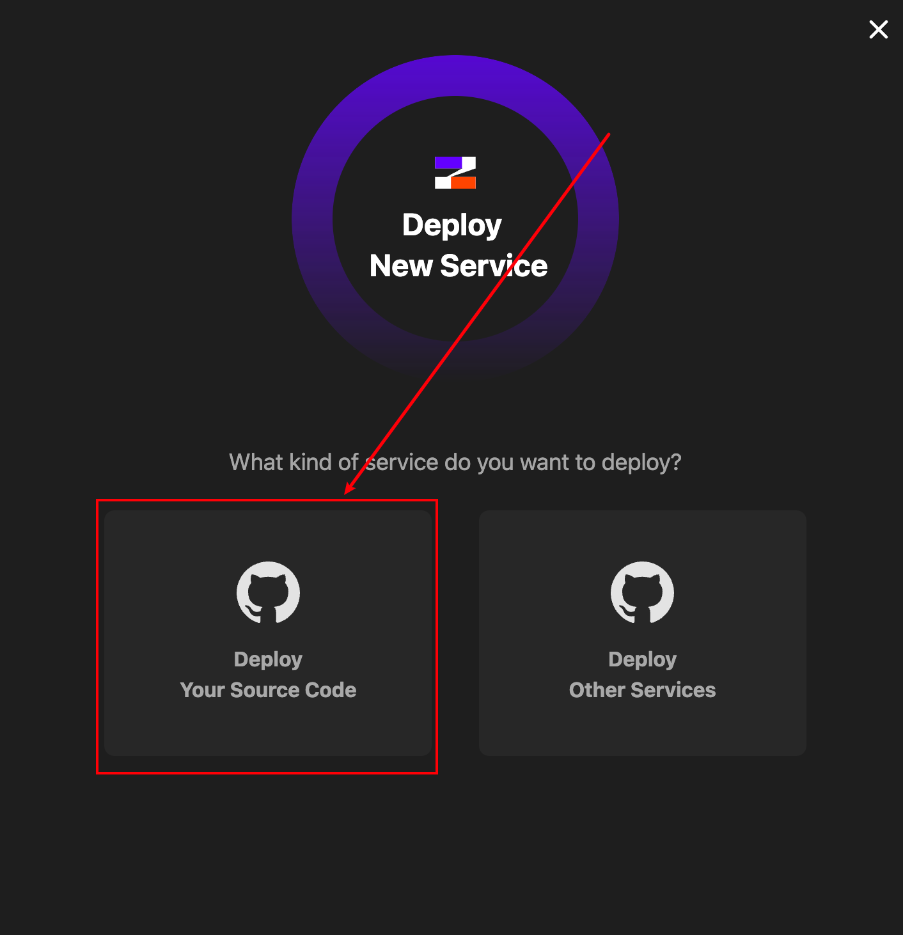Click 'What kind of service' question text
The height and width of the screenshot is (935, 903).
(x=455, y=462)
